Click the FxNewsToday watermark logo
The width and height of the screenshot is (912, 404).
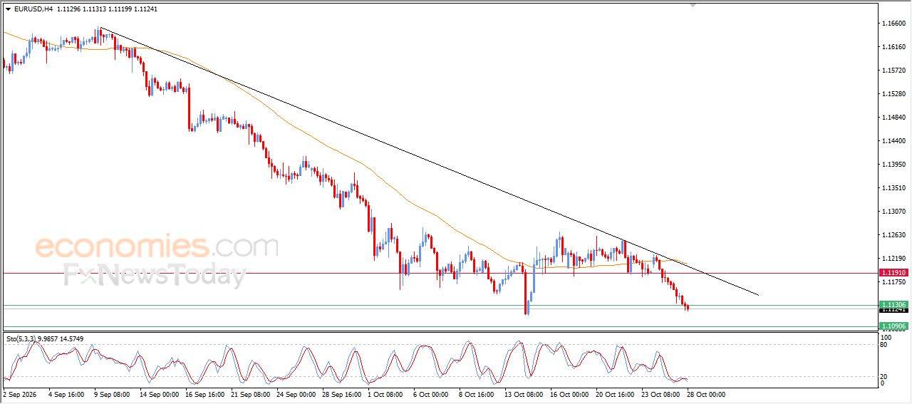tap(155, 274)
